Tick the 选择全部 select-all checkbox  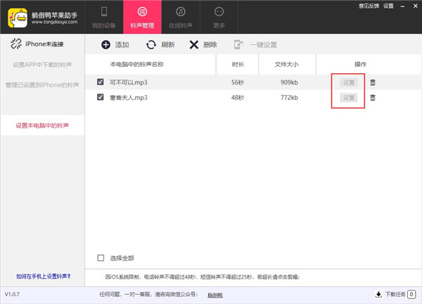pyautogui.click(x=101, y=258)
